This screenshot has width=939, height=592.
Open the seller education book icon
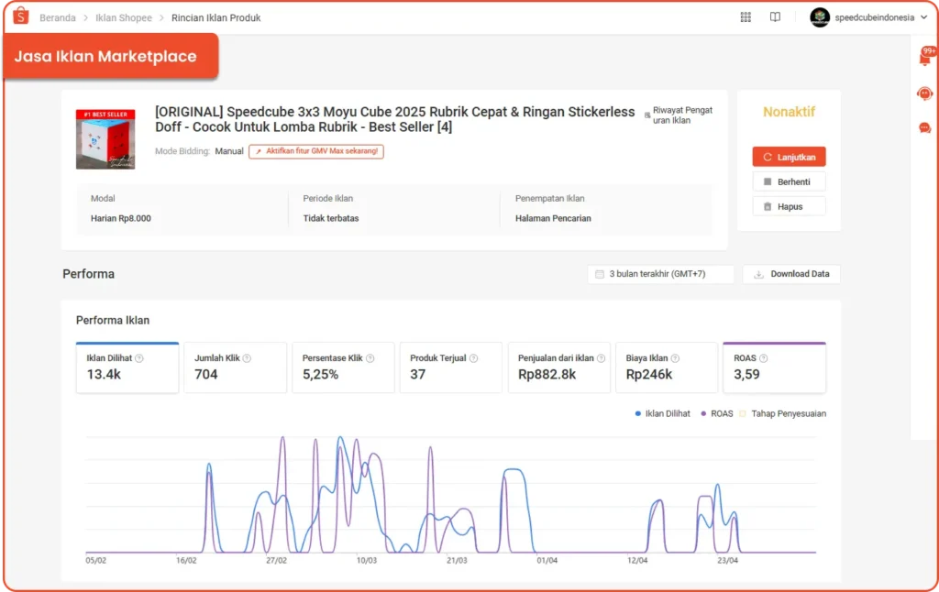pyautogui.click(x=775, y=17)
